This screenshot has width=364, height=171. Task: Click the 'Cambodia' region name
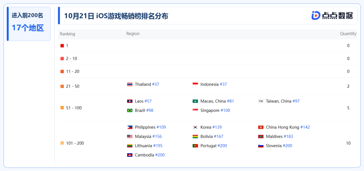click(x=144, y=155)
